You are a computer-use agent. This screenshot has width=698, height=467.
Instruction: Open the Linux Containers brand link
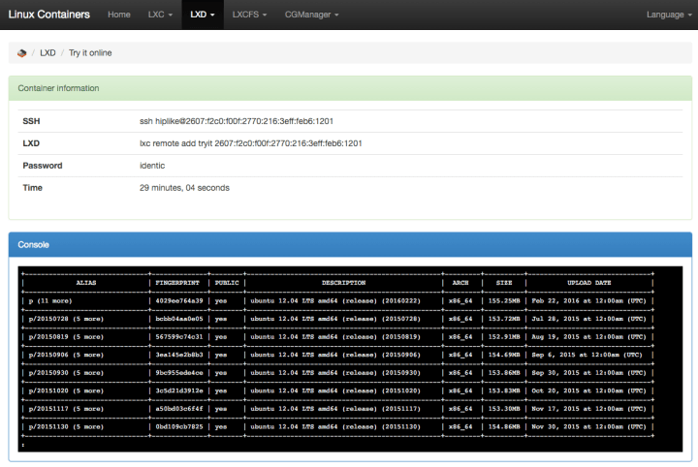[x=49, y=15]
